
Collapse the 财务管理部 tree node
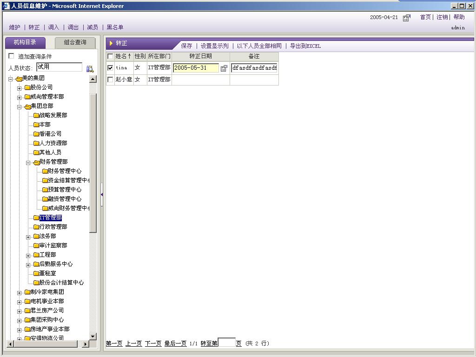click(28, 162)
